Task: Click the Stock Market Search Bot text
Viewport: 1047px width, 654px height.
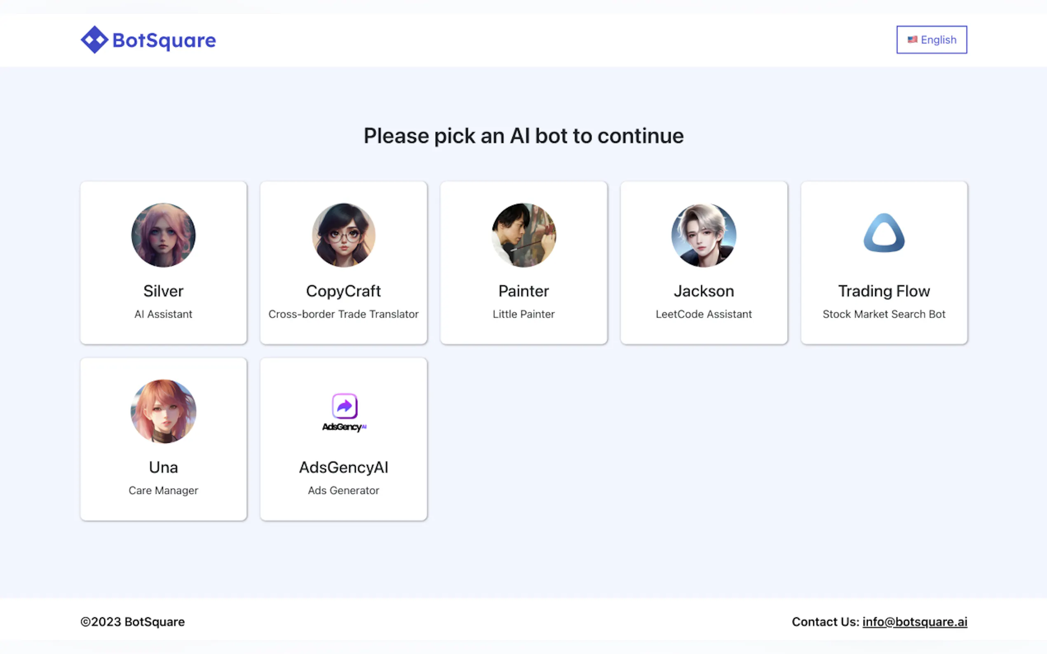Action: (x=883, y=314)
